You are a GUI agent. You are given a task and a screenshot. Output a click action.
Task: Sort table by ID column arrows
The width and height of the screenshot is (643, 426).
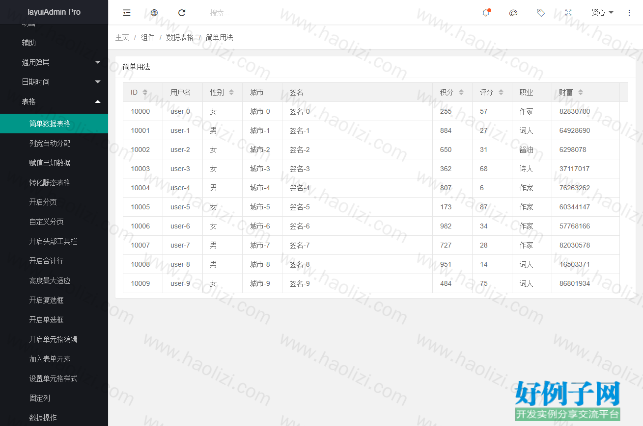click(145, 92)
